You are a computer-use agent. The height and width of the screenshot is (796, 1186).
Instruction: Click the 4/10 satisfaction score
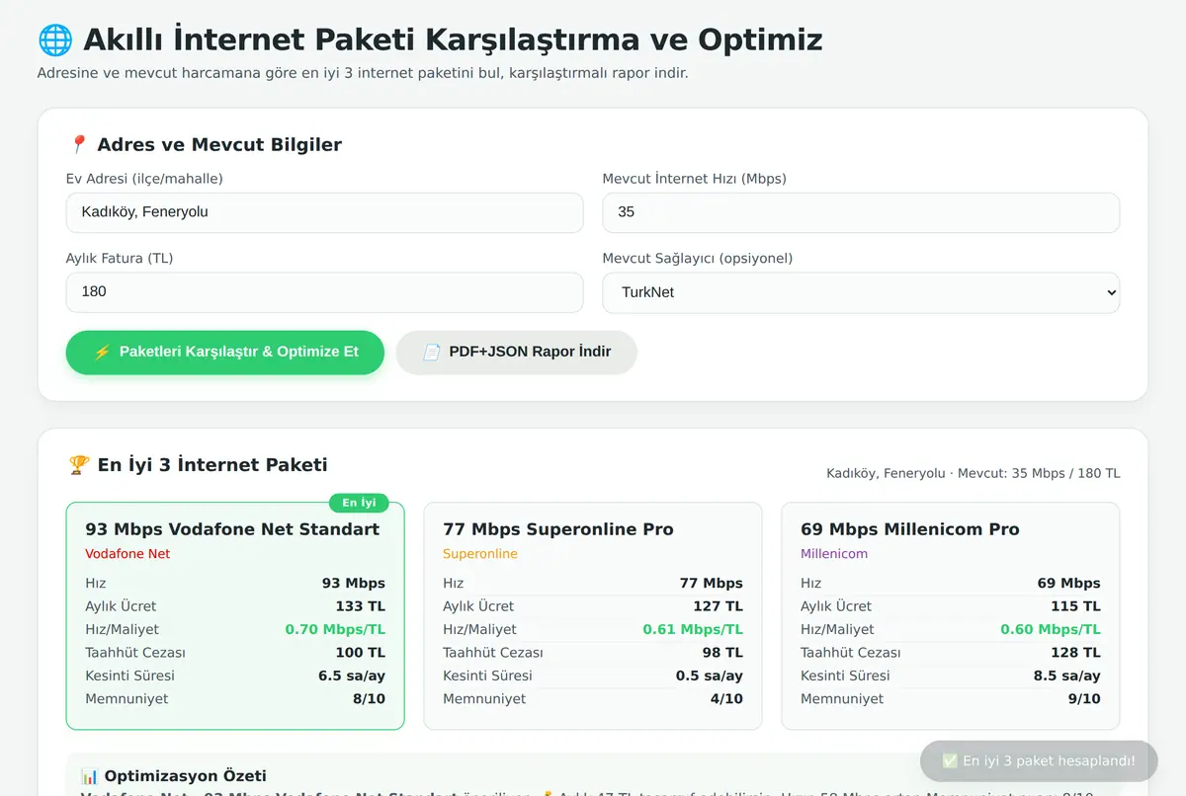click(x=726, y=699)
